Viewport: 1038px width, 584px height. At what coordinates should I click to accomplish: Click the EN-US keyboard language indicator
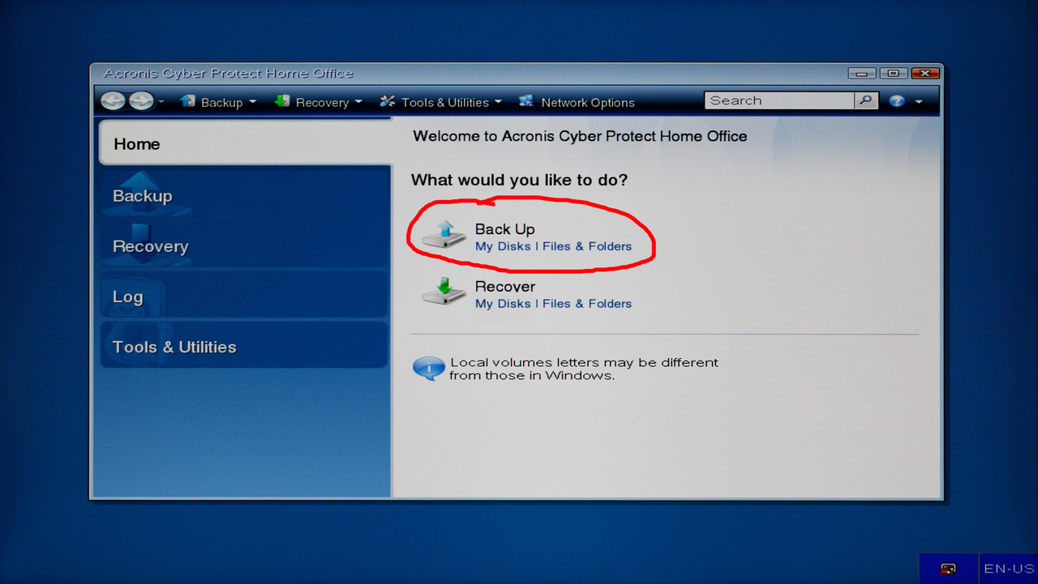click(x=1008, y=569)
